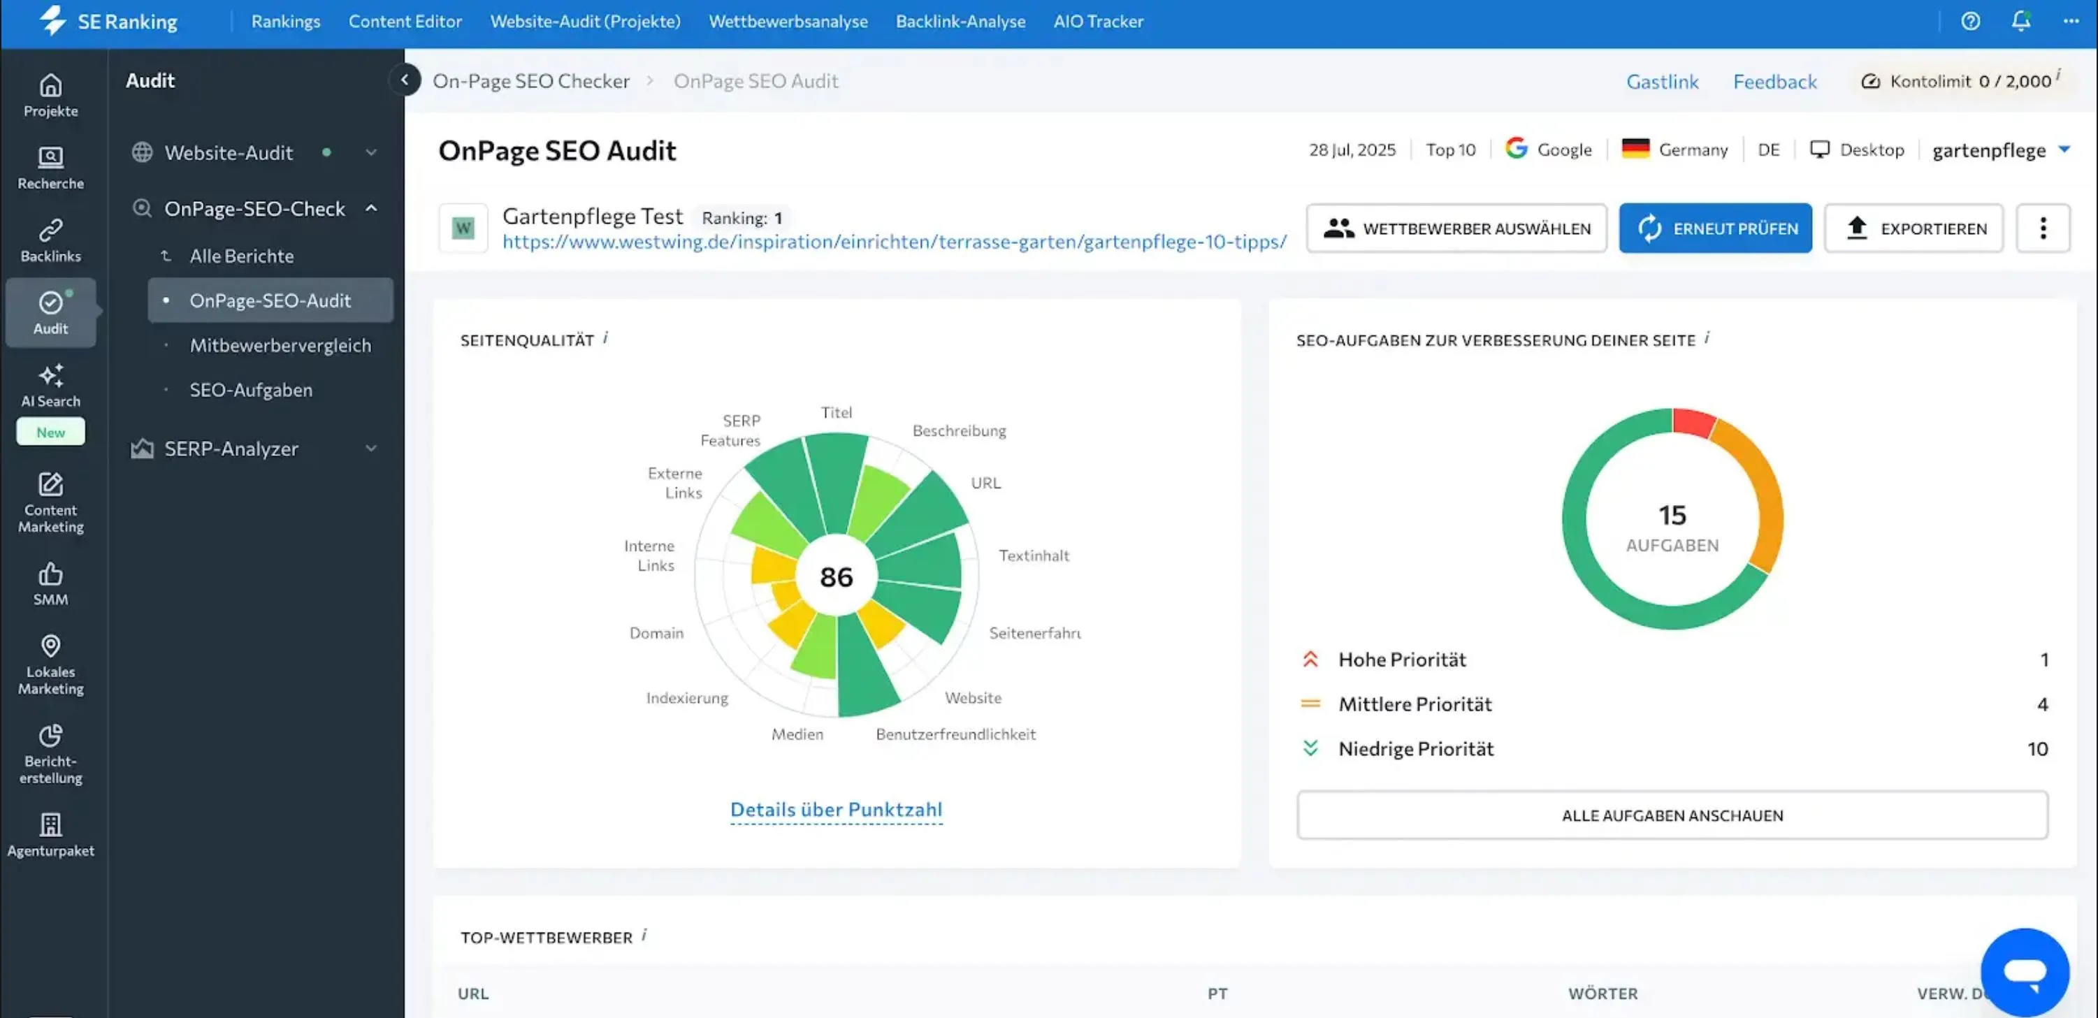The image size is (2098, 1018).
Task: Click the Exportieren button
Action: coord(1913,228)
